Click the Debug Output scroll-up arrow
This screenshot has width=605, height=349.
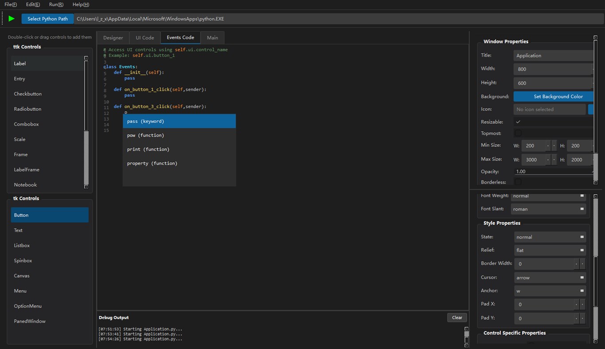(466, 329)
